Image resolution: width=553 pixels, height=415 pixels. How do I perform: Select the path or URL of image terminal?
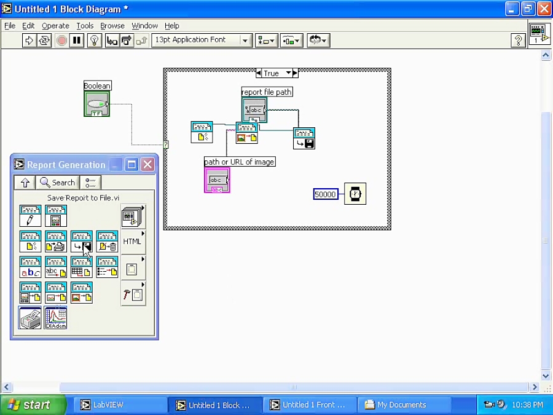tap(217, 180)
